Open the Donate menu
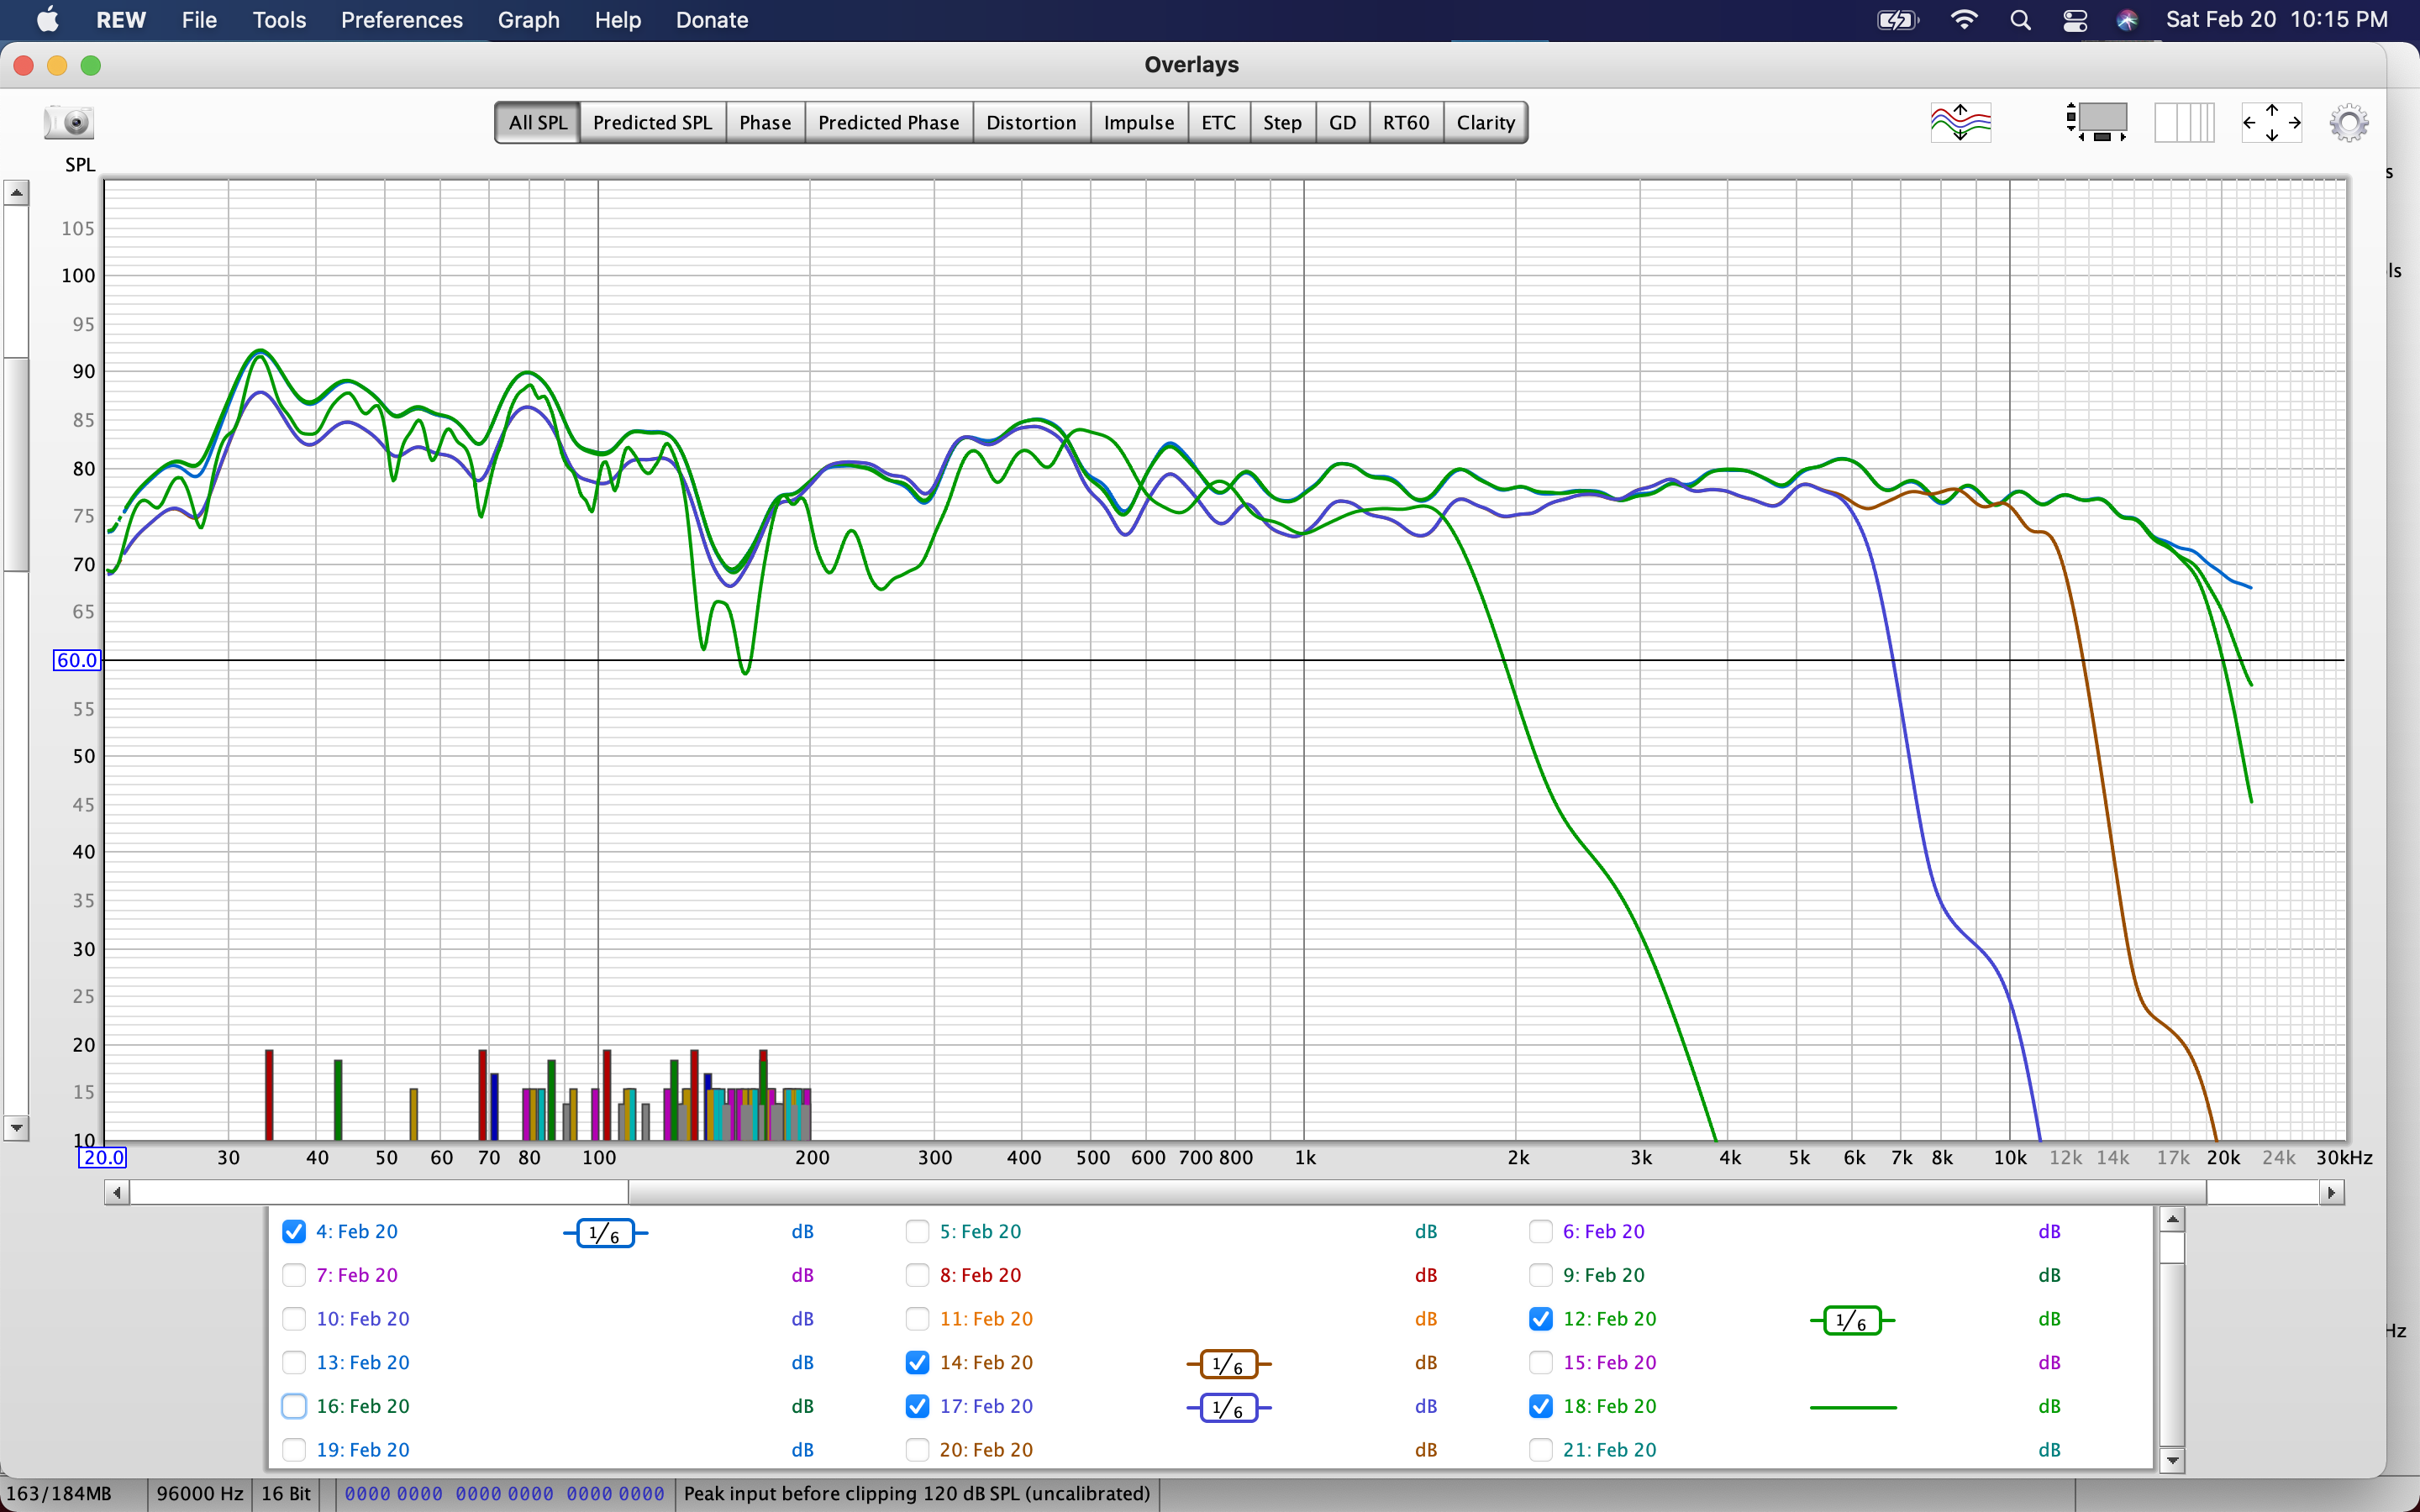Viewport: 2420px width, 1512px height. click(x=711, y=20)
